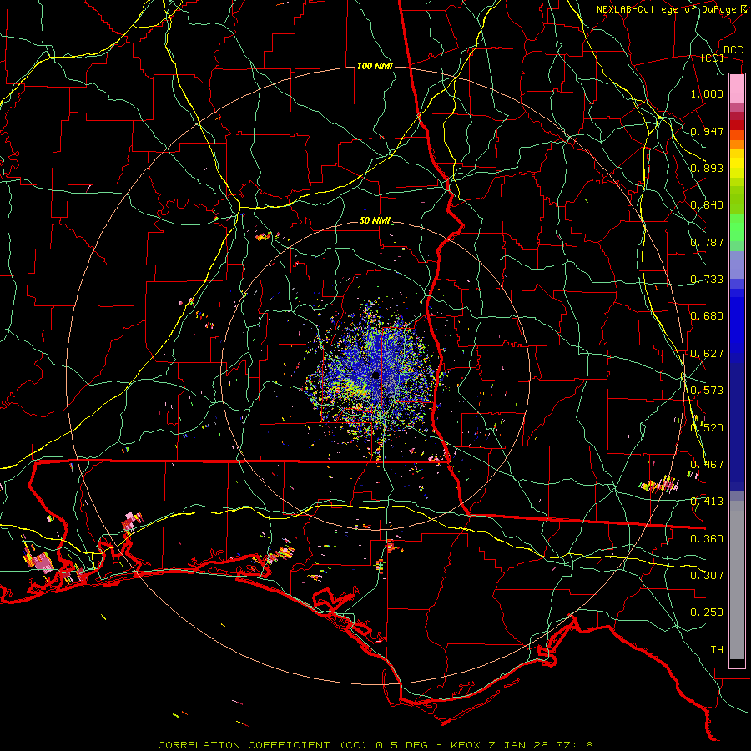Click the 0.627 legend value
The width and height of the screenshot is (751, 751).
[707, 354]
